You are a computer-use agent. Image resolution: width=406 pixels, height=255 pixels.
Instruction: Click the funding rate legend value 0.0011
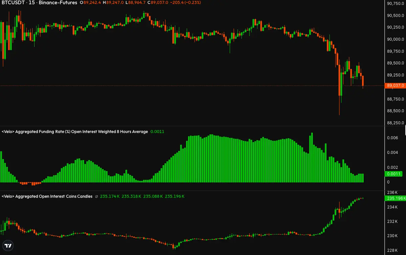tap(157, 132)
